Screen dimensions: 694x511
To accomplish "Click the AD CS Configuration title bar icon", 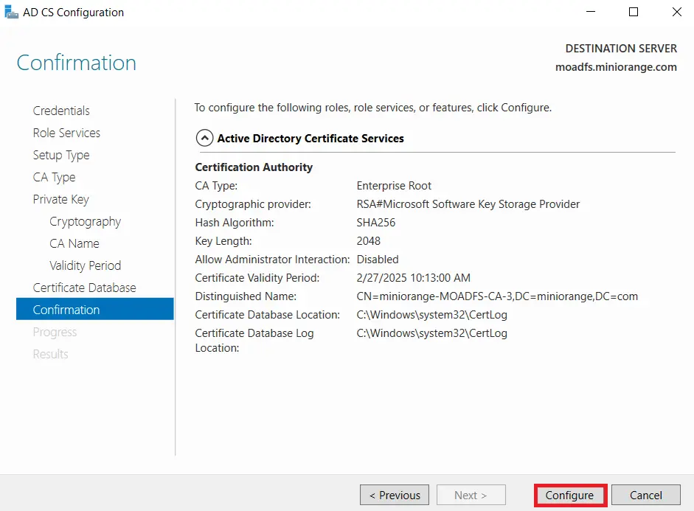I will tap(11, 12).
